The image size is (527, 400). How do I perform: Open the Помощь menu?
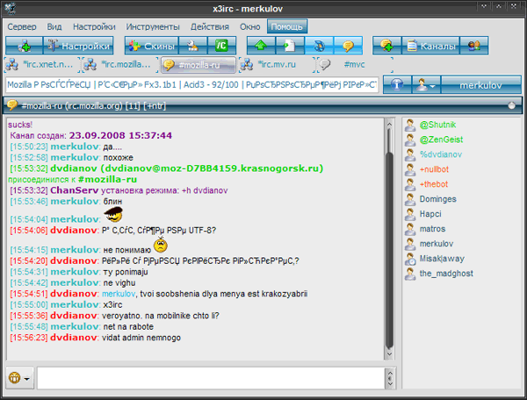pos(287,26)
